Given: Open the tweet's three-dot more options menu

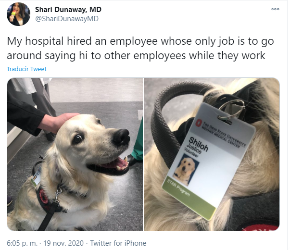Looking at the screenshot, I should pyautogui.click(x=275, y=9).
